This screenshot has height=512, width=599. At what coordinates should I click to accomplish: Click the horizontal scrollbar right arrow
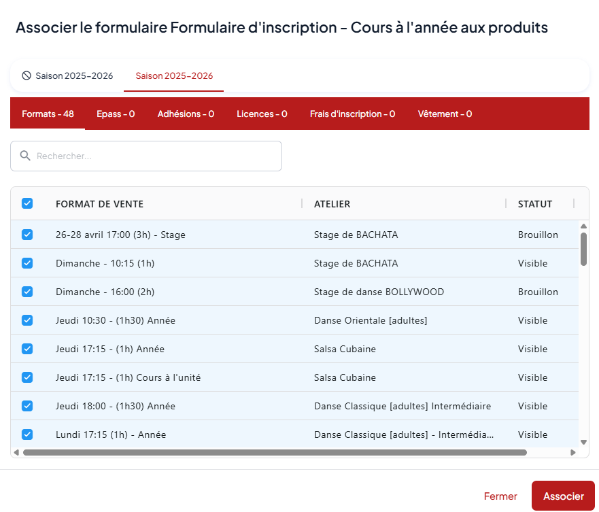coord(573,452)
